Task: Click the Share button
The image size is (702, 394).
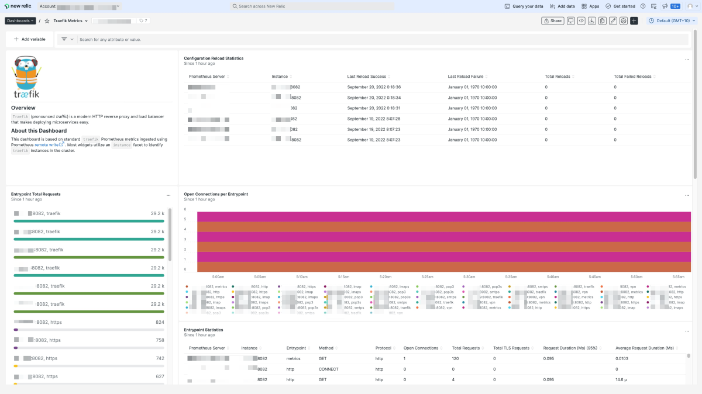Action: tap(553, 20)
